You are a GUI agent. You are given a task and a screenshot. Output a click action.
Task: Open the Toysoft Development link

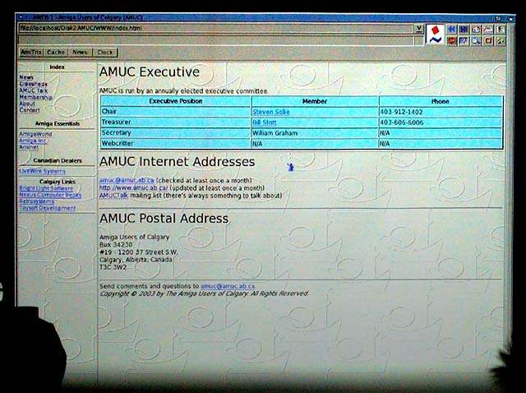[x=48, y=208]
